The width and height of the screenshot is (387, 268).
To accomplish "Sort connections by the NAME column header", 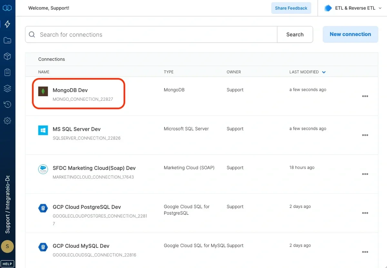I will click(44, 72).
